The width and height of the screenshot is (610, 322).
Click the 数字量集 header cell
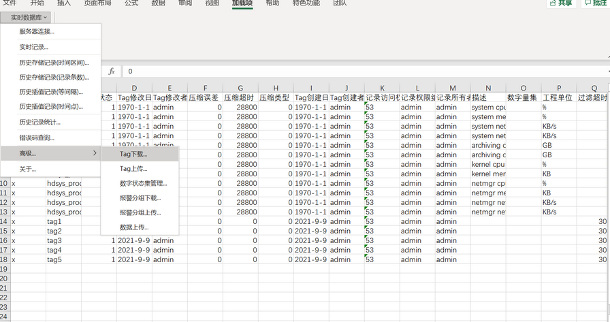pos(524,97)
